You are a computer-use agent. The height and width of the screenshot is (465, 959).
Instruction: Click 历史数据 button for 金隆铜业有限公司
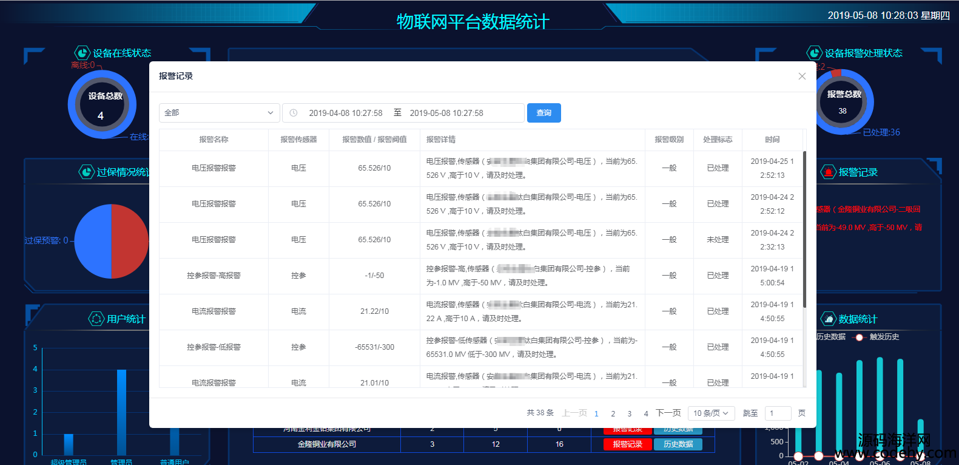click(678, 444)
